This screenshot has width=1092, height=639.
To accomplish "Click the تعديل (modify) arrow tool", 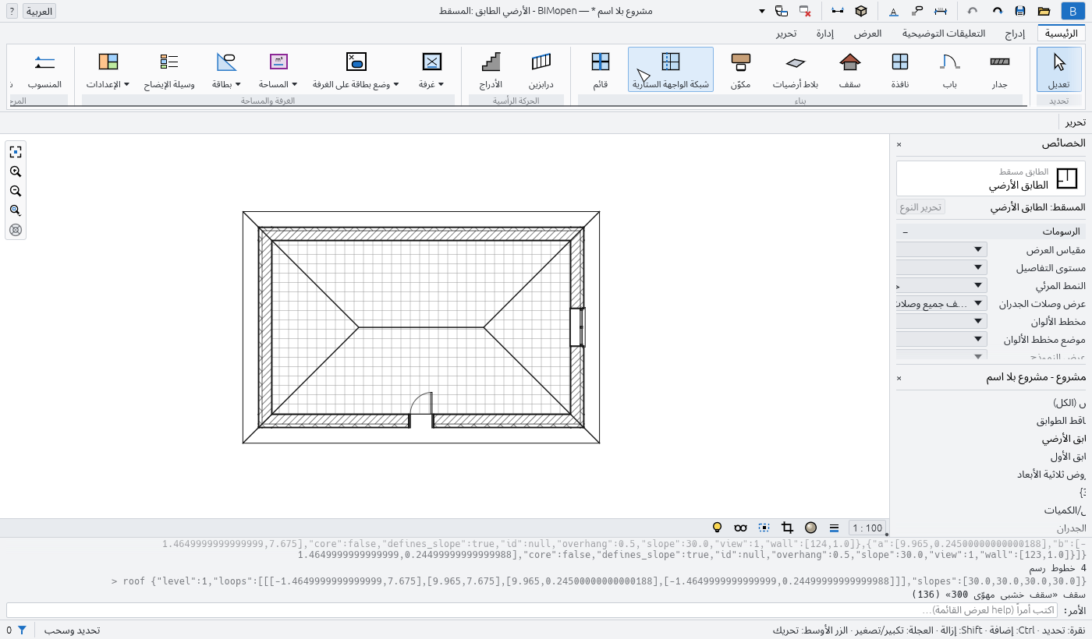I will point(1058,69).
